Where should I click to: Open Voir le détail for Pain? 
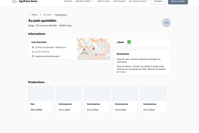[x=36, y=110]
